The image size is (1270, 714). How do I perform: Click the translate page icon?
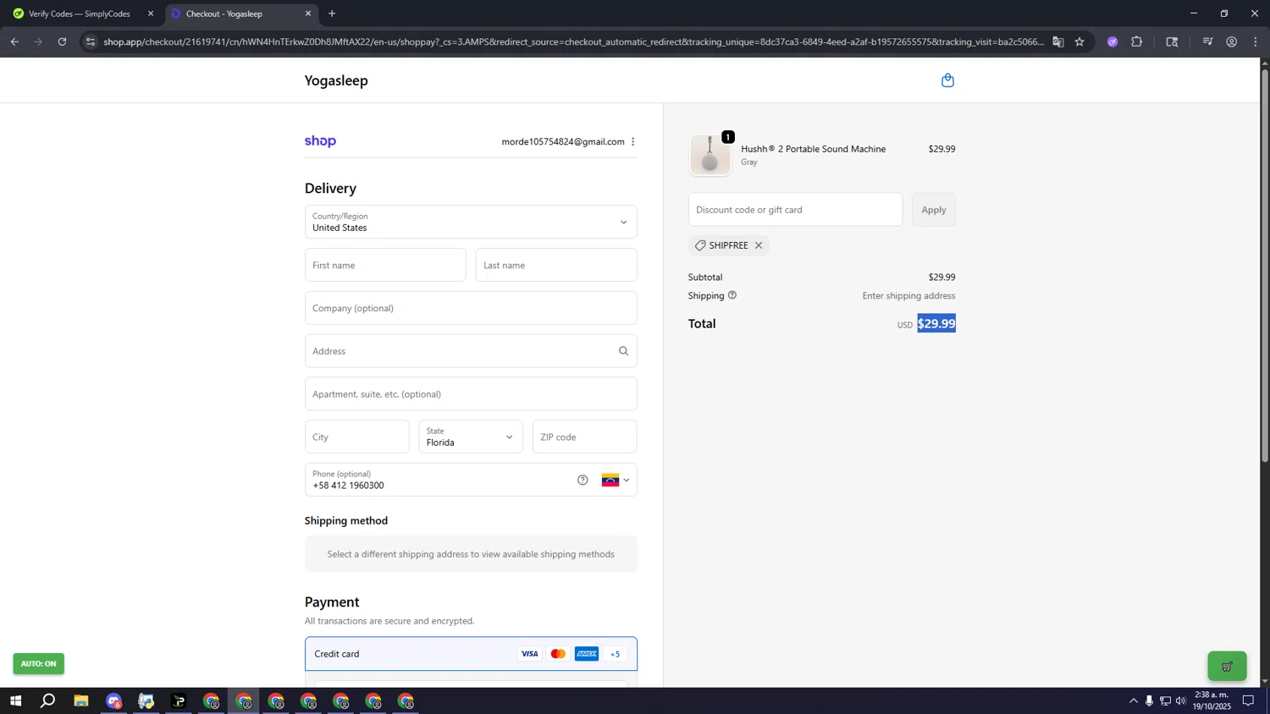1058,41
